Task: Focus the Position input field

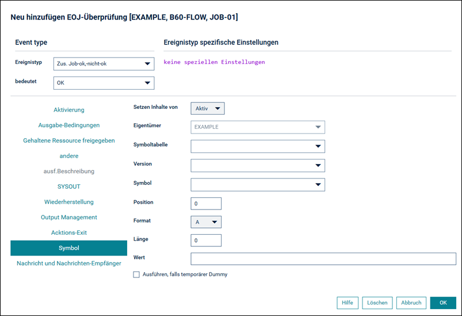Action: pyautogui.click(x=206, y=204)
